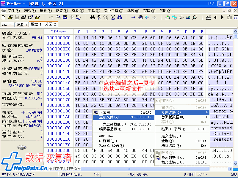Click the Clone disk toolbar icon
The height and width of the screenshot is (178, 238).
click(x=174, y=17)
